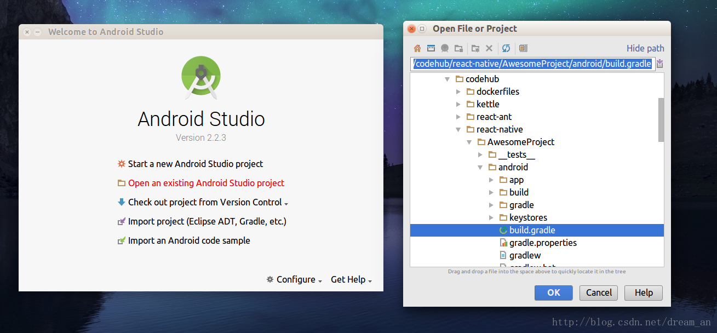This screenshot has width=717, height=333.
Task: Create a new folder with toolbar icon
Action: point(475,48)
